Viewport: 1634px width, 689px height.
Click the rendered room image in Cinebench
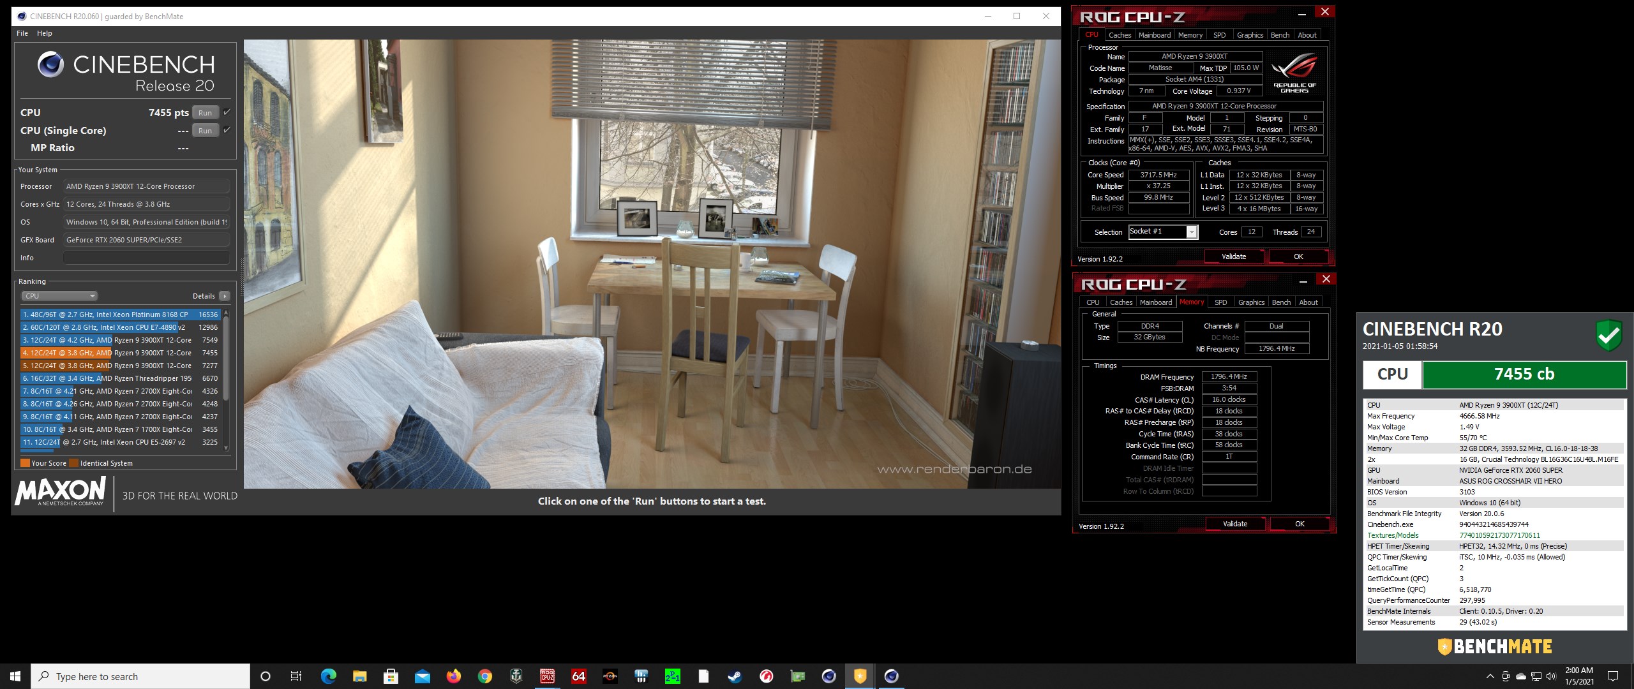pyautogui.click(x=652, y=264)
